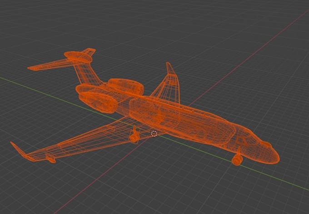Click the front nose landing gear wheel
Image resolution: width=309 pixels, height=214 pixels.
click(237, 159)
